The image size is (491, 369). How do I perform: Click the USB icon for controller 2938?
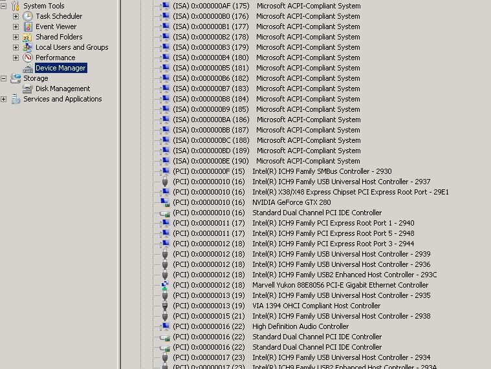pyautogui.click(x=165, y=316)
